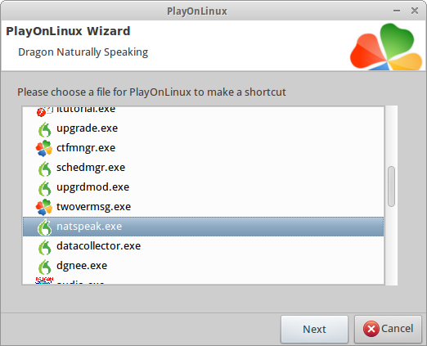Choose datacollector.exe from the list
The image size is (427, 346).
pyautogui.click(x=203, y=246)
